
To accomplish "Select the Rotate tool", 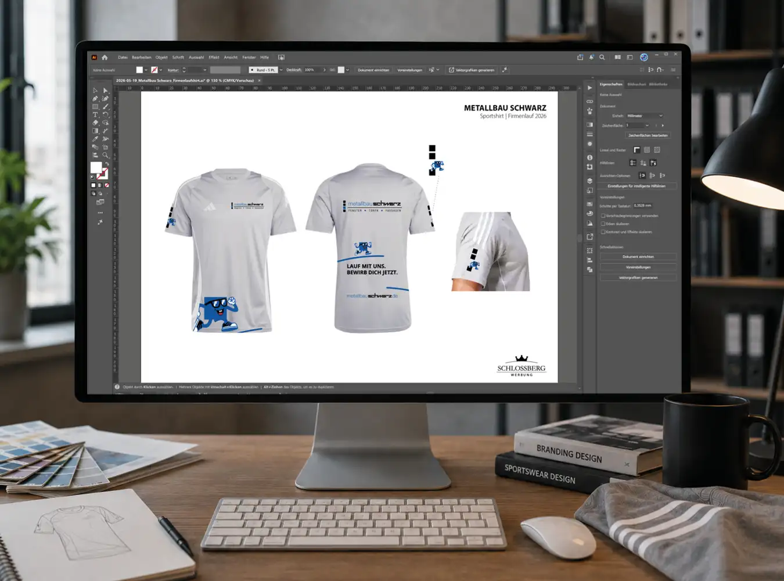I will (x=105, y=114).
